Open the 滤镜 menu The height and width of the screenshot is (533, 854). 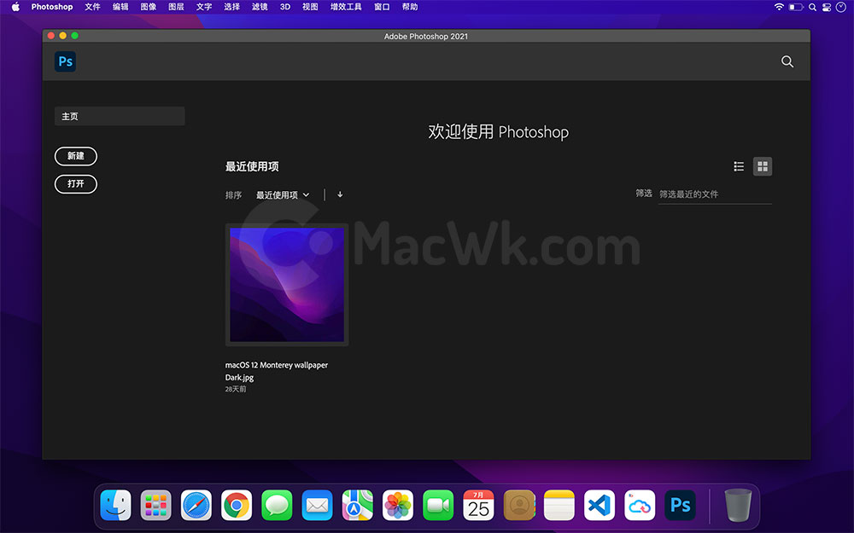click(260, 7)
